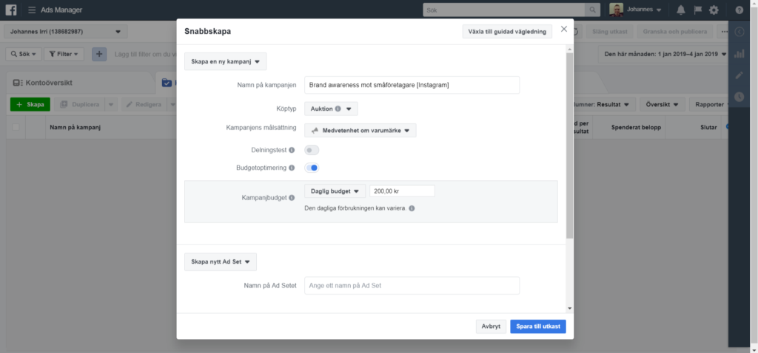The width and height of the screenshot is (758, 353).
Task: Open the Medvetenhet om varumärke objective dropdown
Action: [x=360, y=131]
